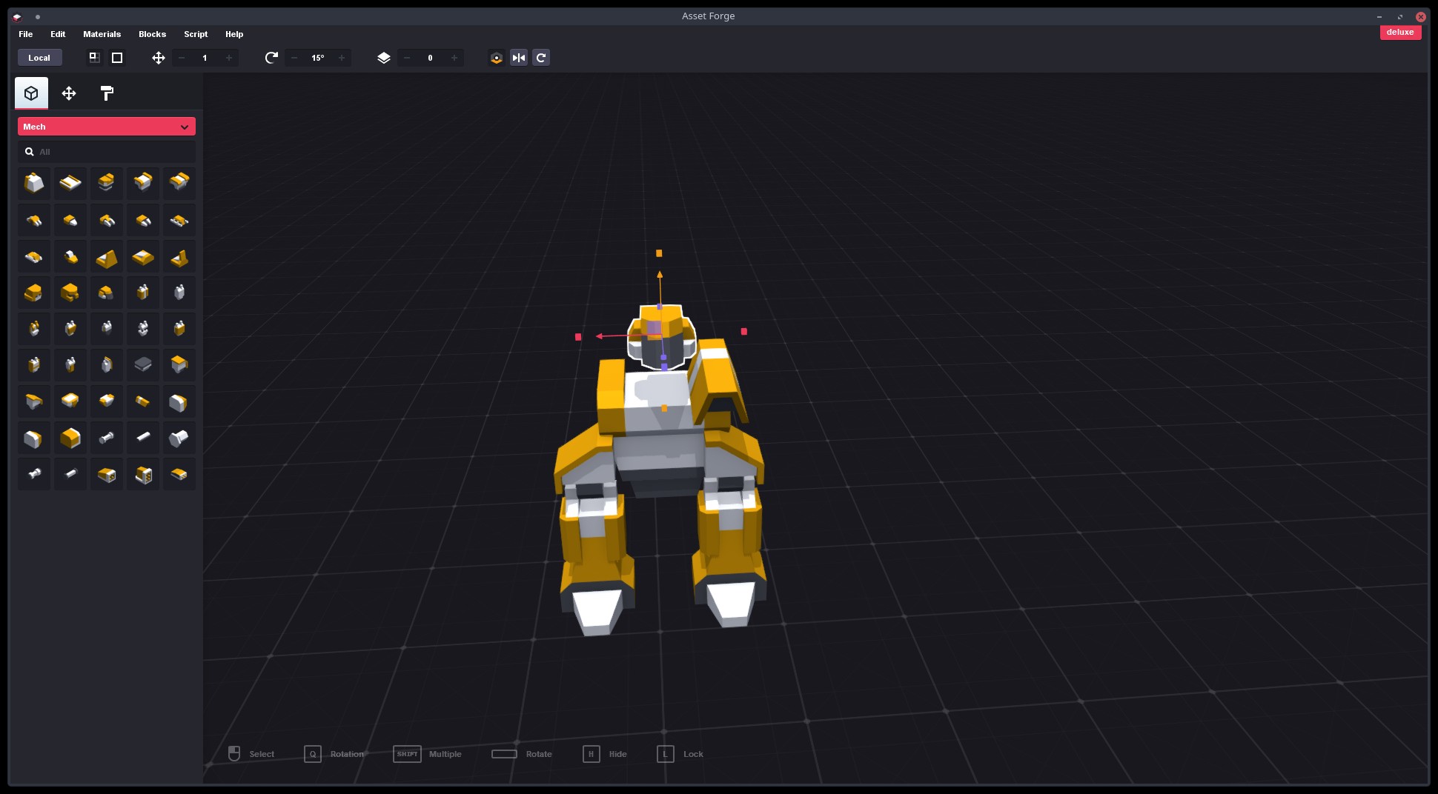
Task: Decrease the layer value of 0
Action: 407,58
